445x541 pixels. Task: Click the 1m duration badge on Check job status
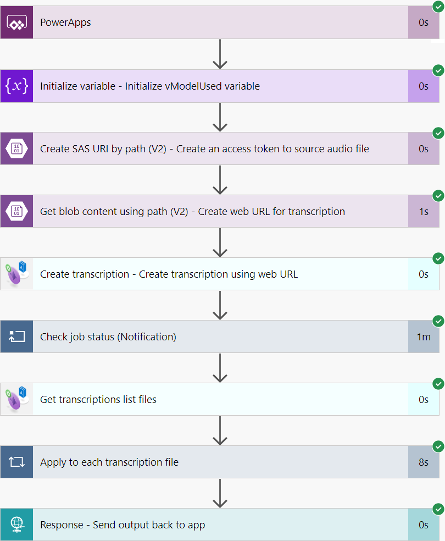(423, 336)
